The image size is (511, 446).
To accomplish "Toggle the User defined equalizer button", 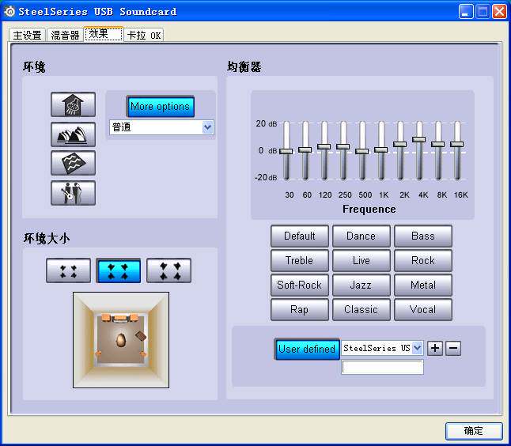I will coord(307,349).
